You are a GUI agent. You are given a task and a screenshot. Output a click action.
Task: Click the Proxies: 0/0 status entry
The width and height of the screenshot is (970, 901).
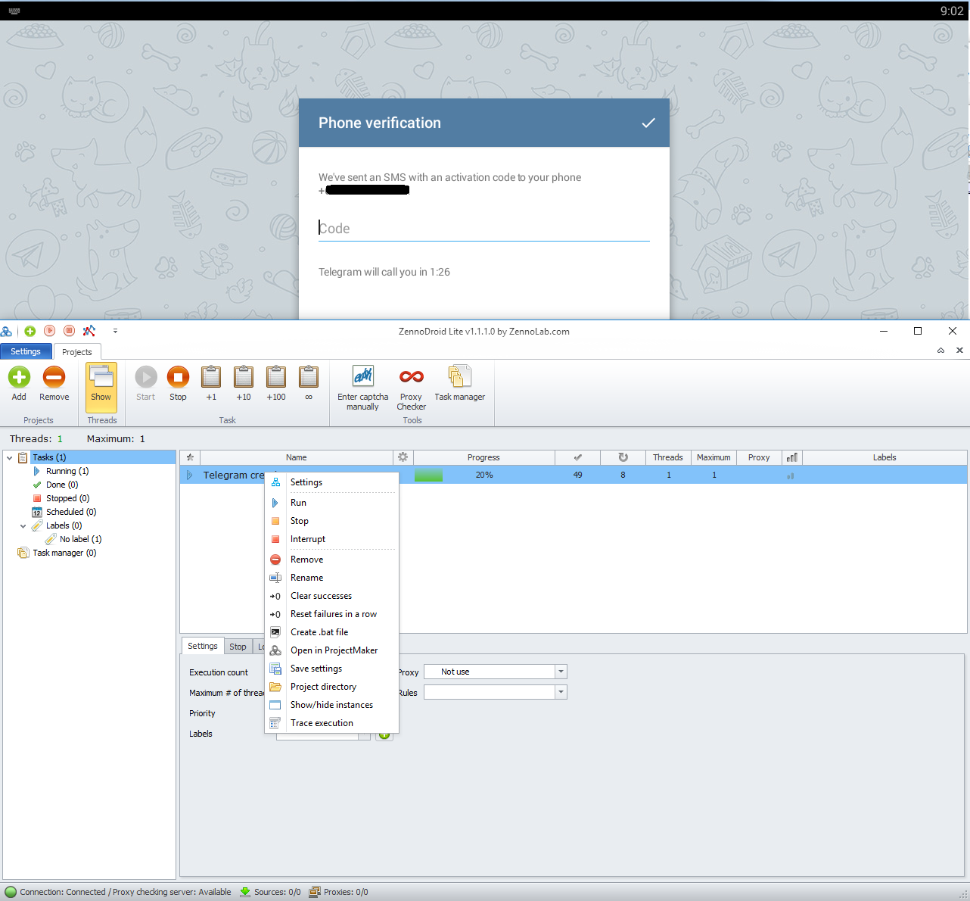(x=339, y=892)
